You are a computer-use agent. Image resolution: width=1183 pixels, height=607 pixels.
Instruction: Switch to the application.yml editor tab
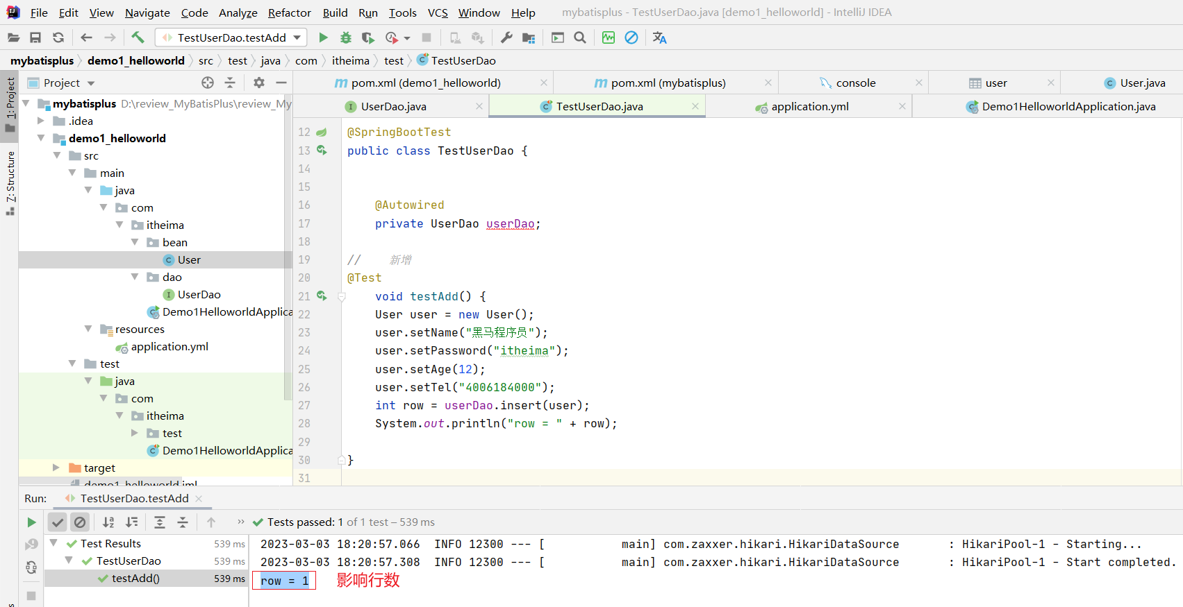click(809, 107)
